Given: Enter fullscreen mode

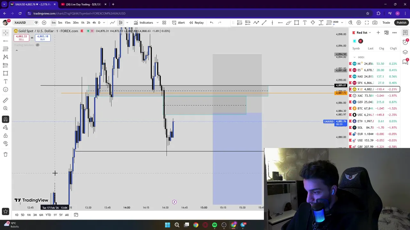Looking at the screenshot, I should [x=367, y=22].
